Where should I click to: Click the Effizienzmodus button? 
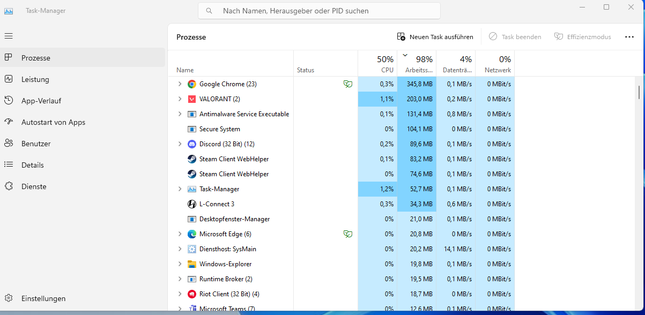pyautogui.click(x=583, y=37)
